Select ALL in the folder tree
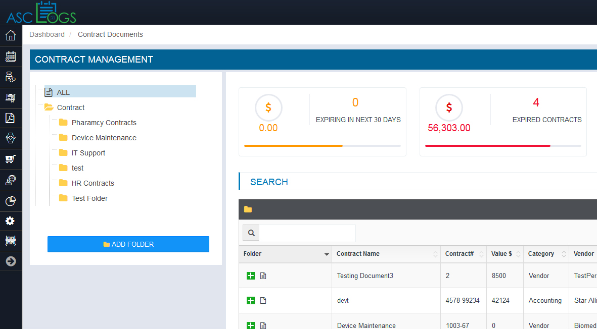 [x=63, y=92]
